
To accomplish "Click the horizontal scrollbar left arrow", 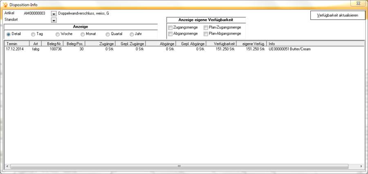I will pos(7,166).
